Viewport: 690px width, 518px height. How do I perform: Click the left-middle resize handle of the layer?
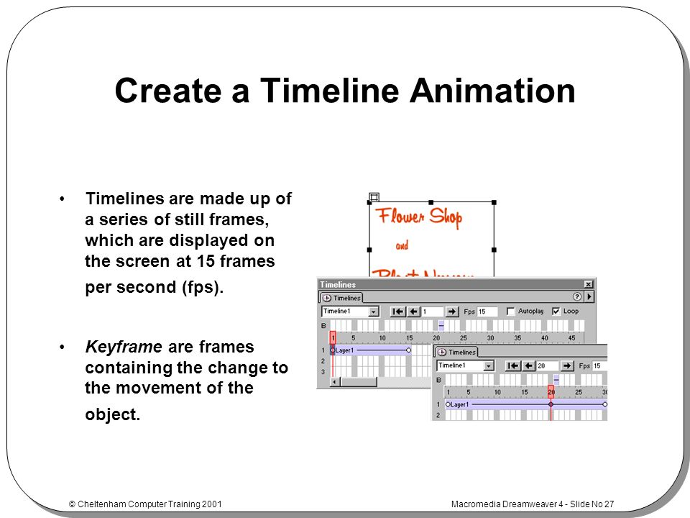[369, 250]
